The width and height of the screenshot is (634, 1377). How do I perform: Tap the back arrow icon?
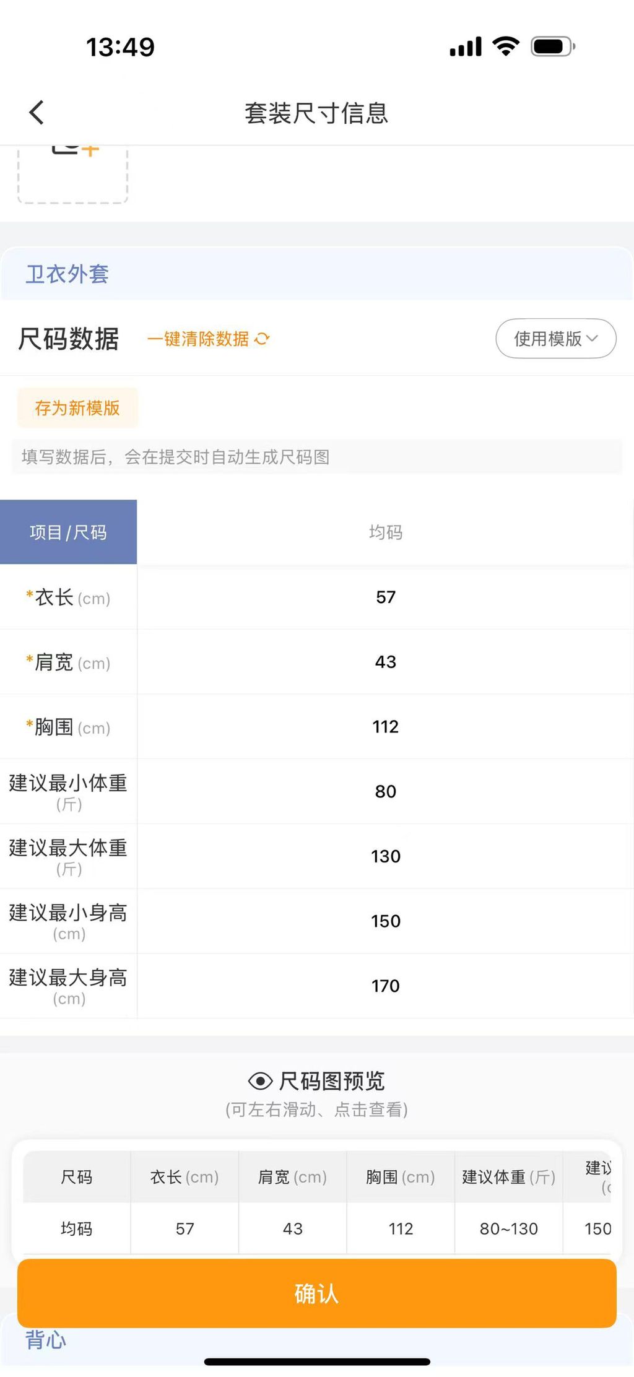37,113
